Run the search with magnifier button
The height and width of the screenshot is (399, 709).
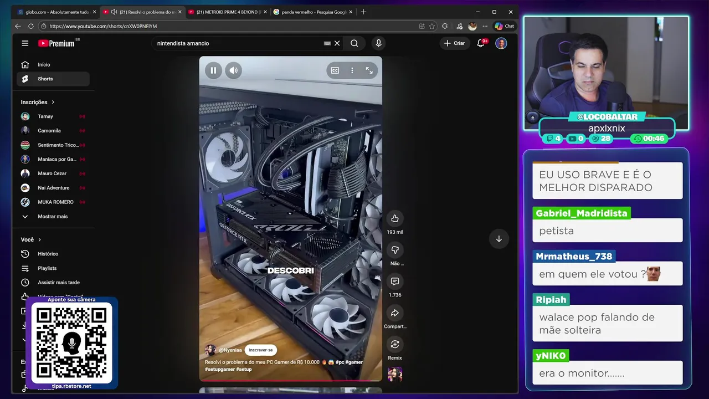354,43
